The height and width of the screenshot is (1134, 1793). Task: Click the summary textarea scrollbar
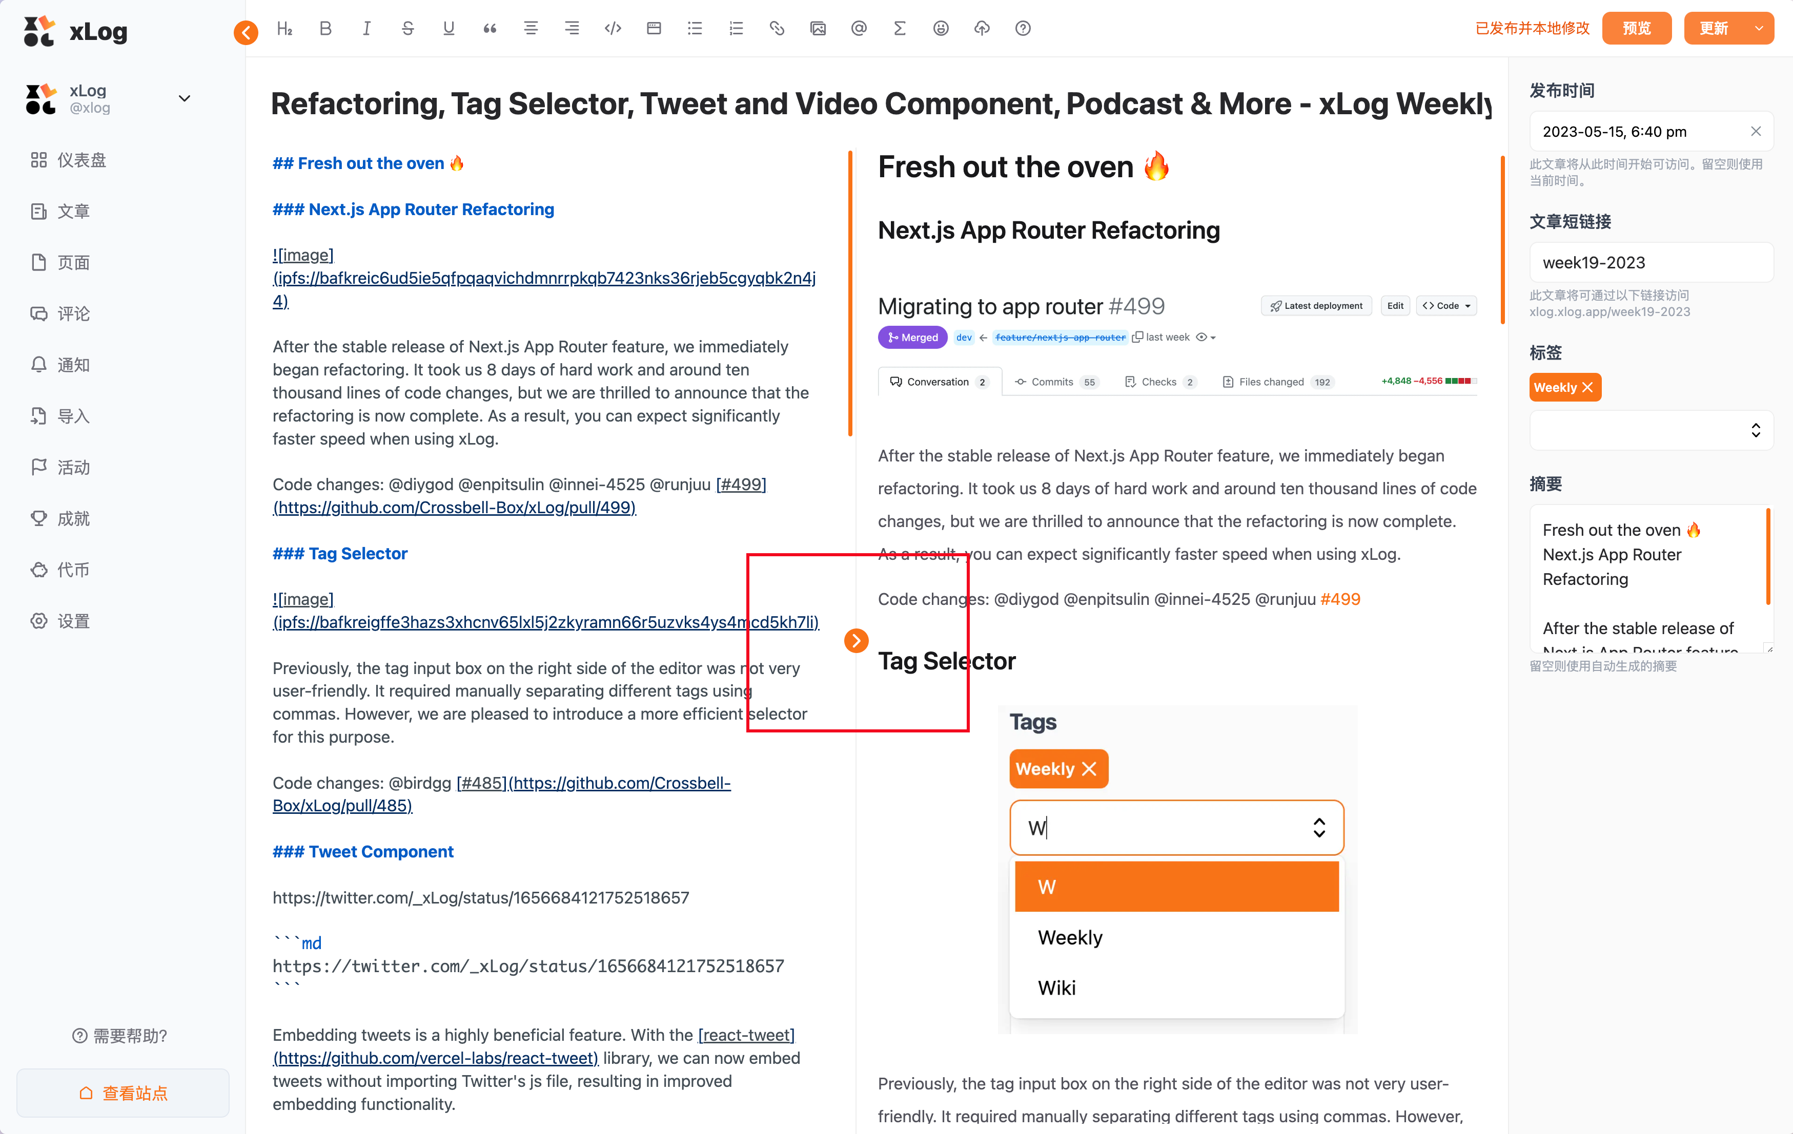1768,557
